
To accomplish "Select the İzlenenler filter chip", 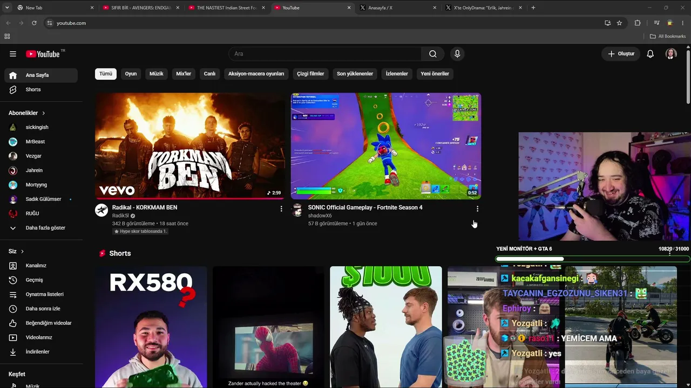I will (x=397, y=74).
